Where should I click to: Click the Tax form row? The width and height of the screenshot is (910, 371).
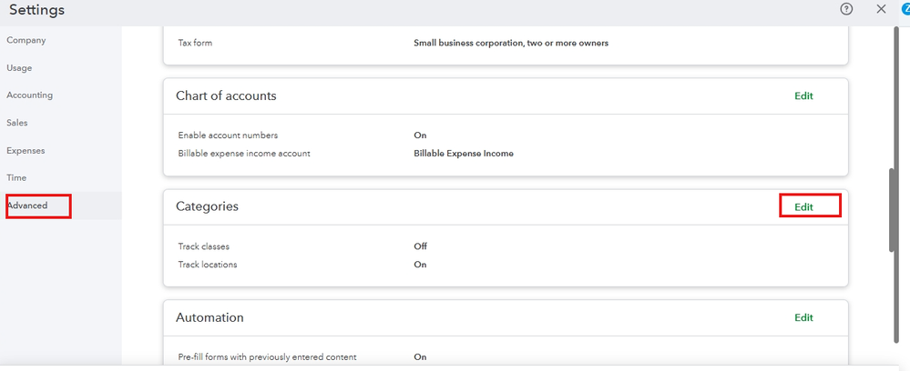click(x=195, y=43)
